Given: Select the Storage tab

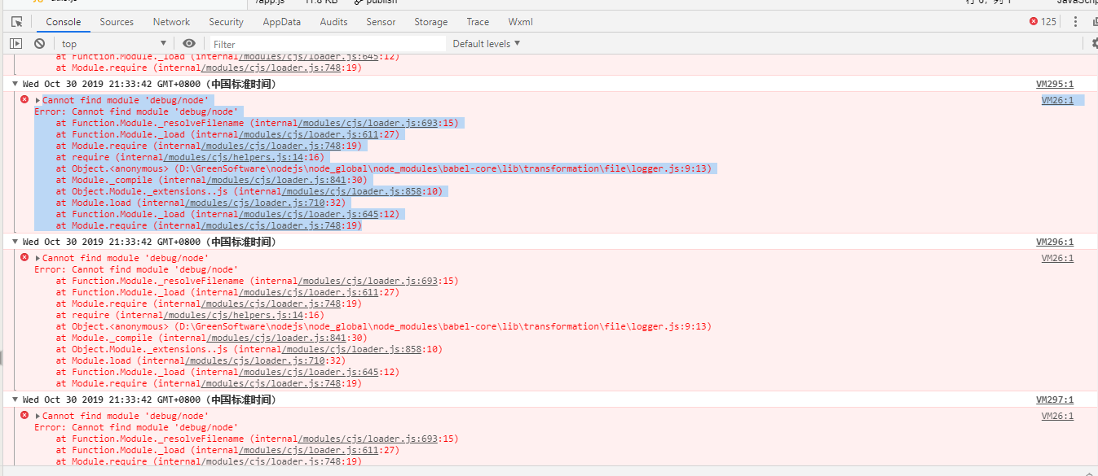Looking at the screenshot, I should (x=430, y=22).
